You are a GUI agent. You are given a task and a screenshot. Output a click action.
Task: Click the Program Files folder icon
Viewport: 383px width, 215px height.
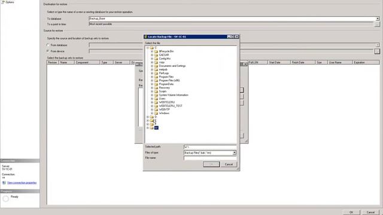156,77
